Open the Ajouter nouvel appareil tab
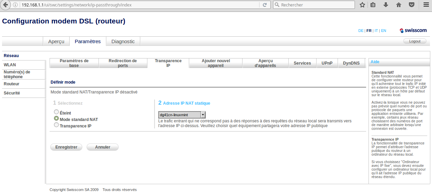This screenshot has height=192, width=432. tap(216, 63)
